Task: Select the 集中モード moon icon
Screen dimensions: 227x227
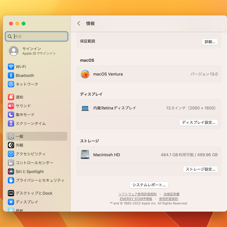Action: [x=11, y=115]
